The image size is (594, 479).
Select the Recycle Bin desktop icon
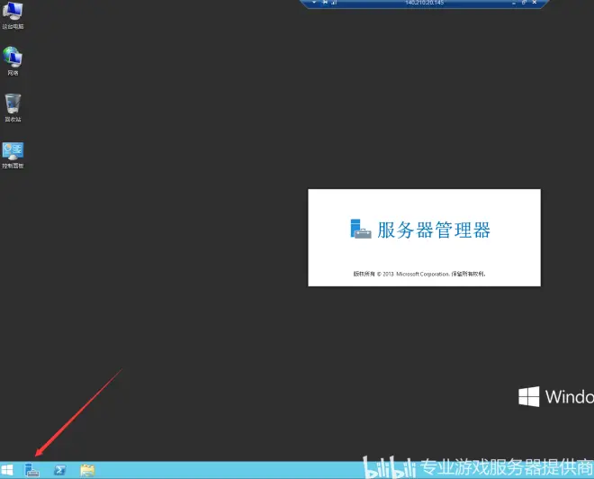pos(13,108)
